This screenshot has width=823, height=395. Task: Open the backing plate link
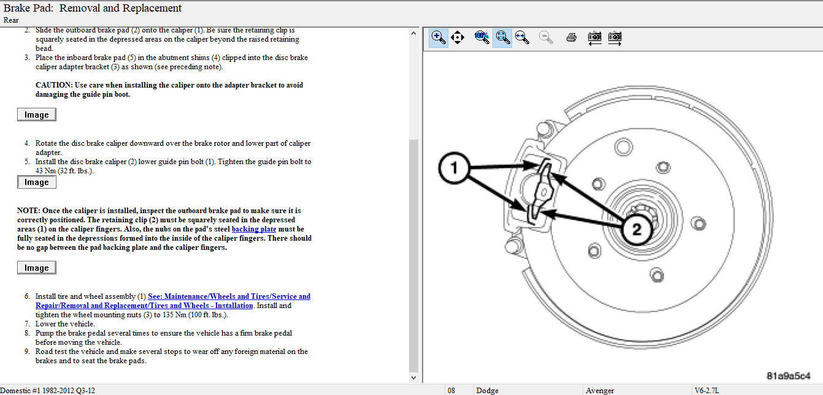254,229
